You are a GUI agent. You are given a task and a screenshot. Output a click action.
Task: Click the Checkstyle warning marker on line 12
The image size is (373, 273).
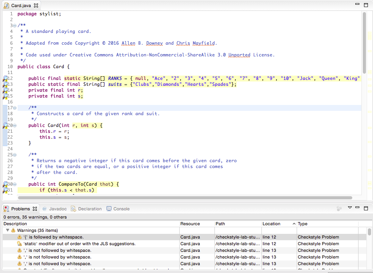tap(5, 79)
